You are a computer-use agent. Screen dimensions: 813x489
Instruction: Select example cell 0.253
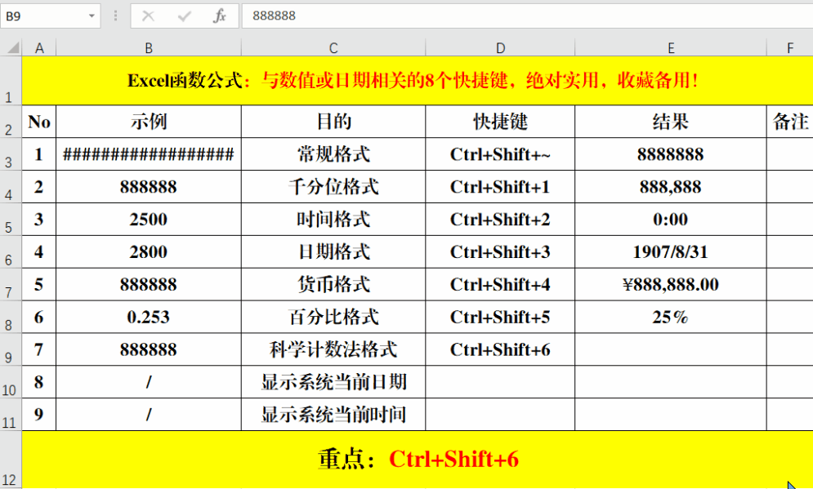[149, 317]
